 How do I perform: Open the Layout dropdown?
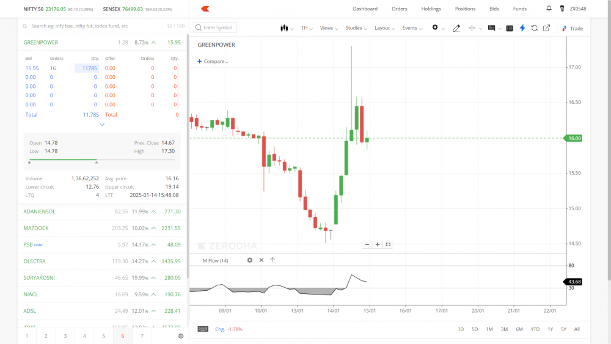(384, 28)
